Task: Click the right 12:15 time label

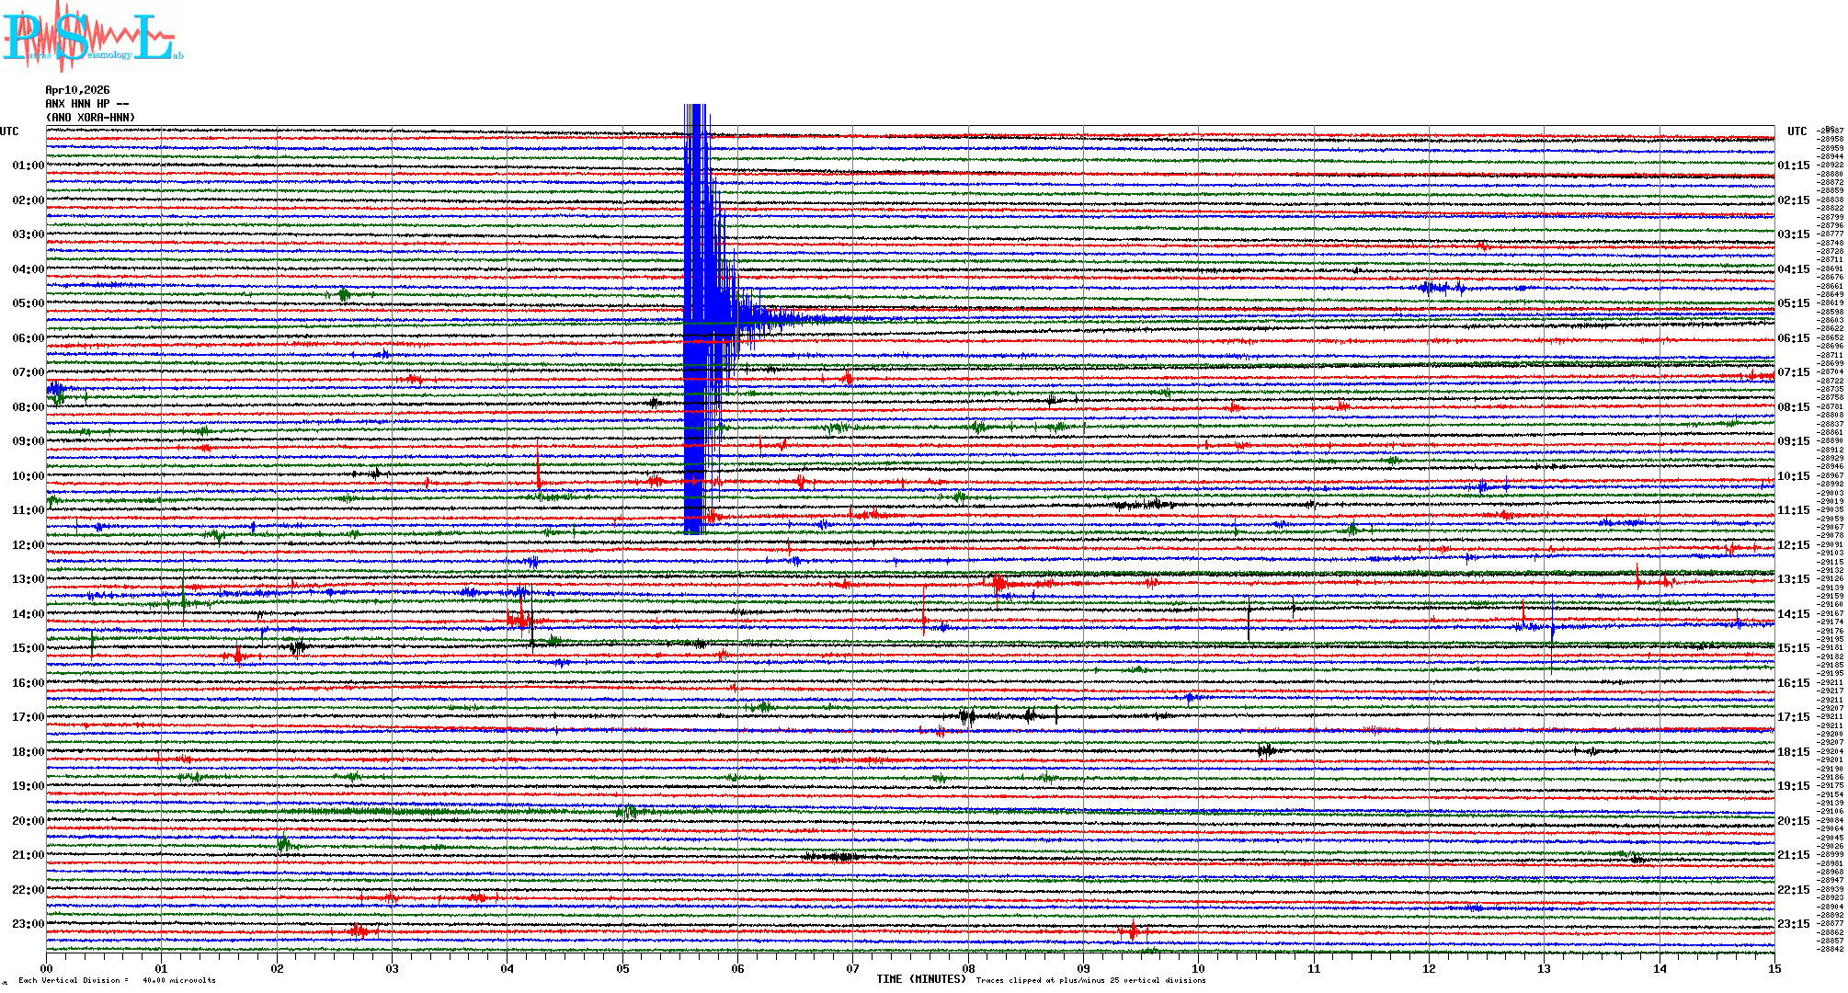Action: [x=1793, y=545]
